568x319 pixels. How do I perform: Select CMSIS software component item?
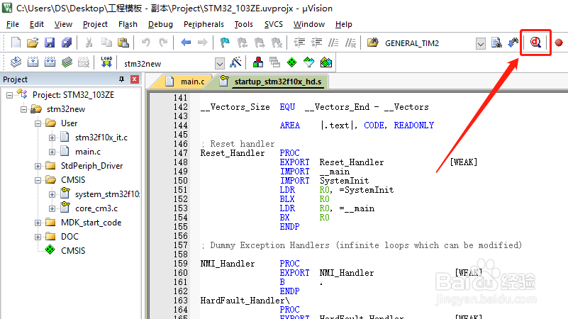73,250
